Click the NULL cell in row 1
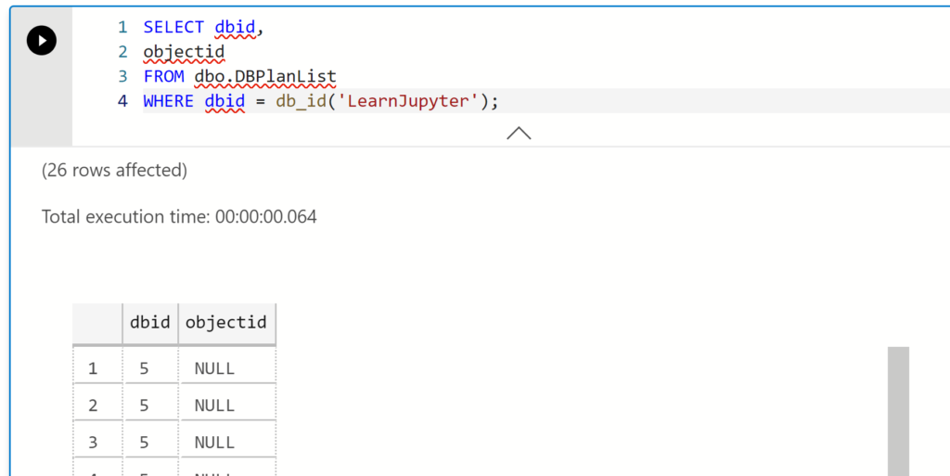Image resolution: width=950 pixels, height=476 pixels. click(214, 368)
